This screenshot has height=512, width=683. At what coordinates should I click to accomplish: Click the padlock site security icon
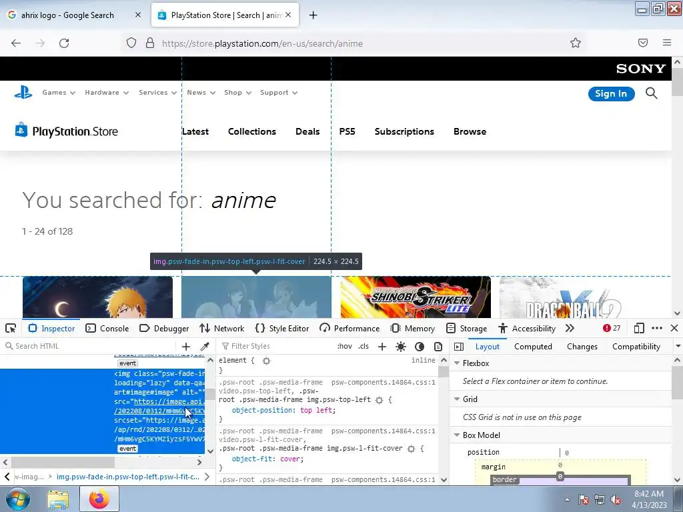tap(150, 43)
